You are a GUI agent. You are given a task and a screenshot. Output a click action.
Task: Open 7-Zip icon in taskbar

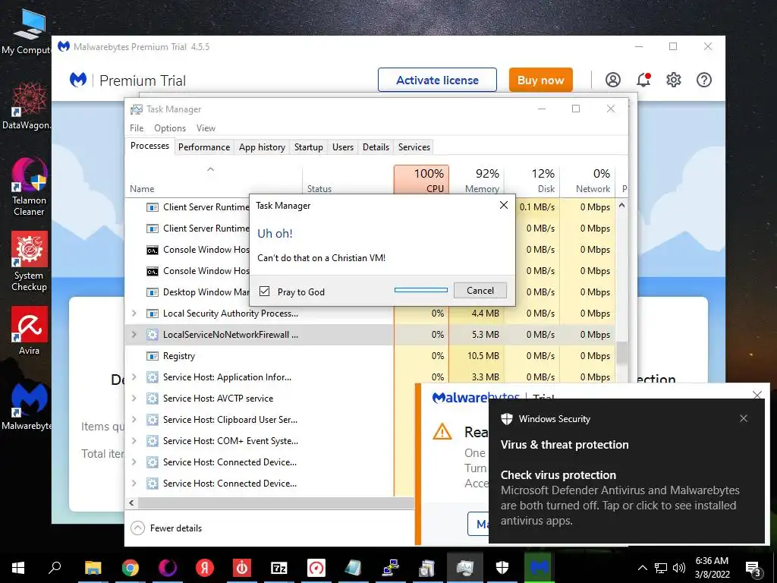279,568
